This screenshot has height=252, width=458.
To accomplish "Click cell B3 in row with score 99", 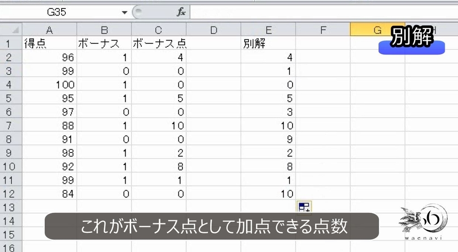I will point(104,71).
